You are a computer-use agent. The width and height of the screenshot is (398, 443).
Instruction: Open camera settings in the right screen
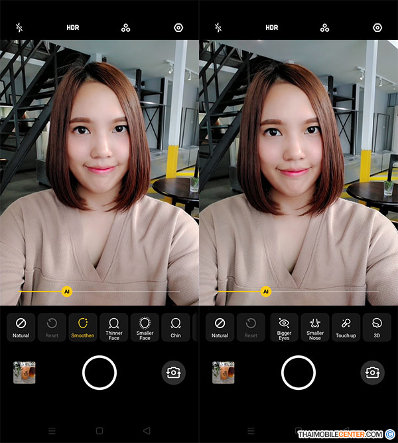[377, 28]
